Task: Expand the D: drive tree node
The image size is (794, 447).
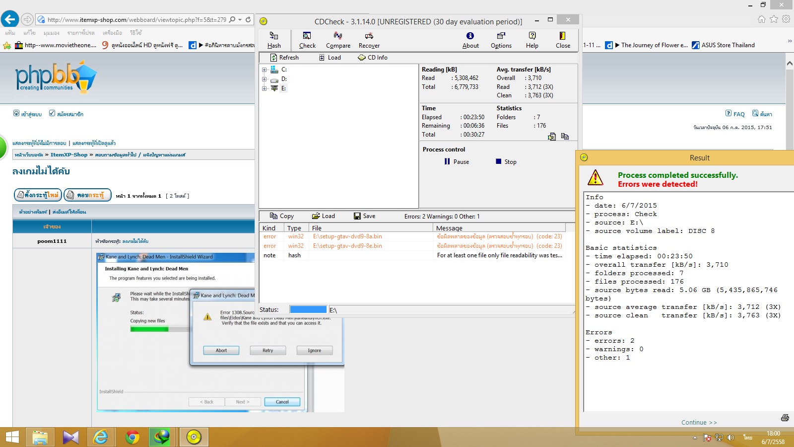Action: click(265, 79)
